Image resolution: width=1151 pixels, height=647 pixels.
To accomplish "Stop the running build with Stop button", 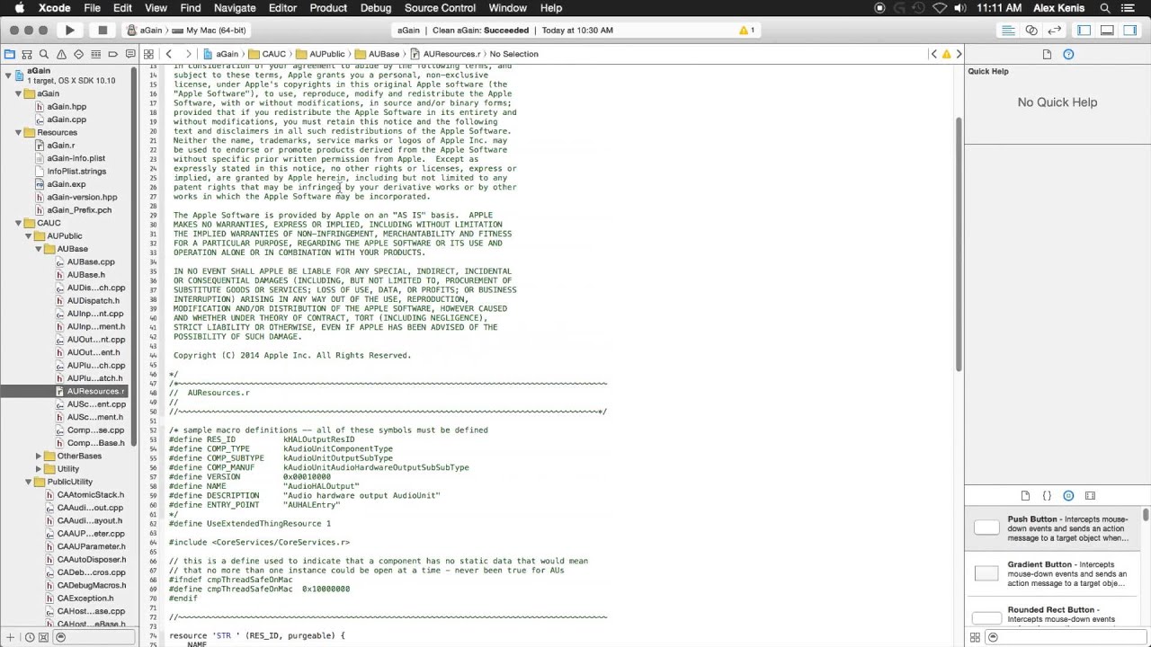I will pos(103,30).
